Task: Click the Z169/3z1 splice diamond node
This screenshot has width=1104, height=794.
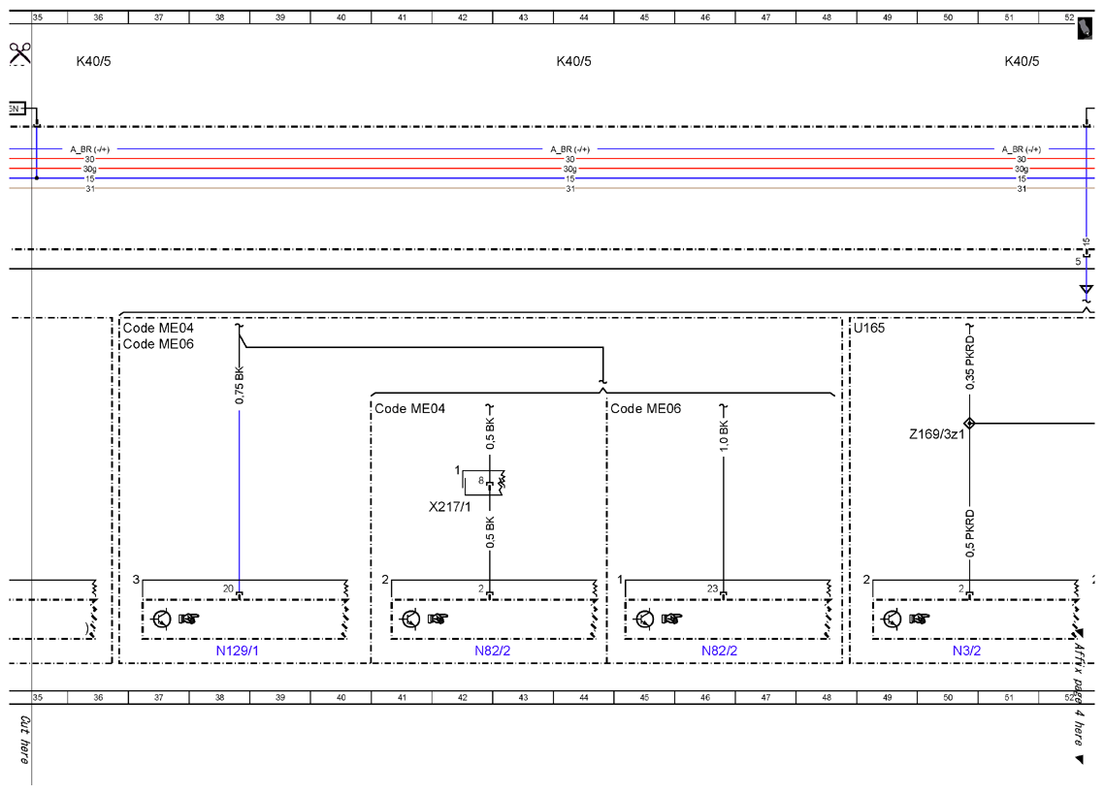Action: (x=969, y=423)
